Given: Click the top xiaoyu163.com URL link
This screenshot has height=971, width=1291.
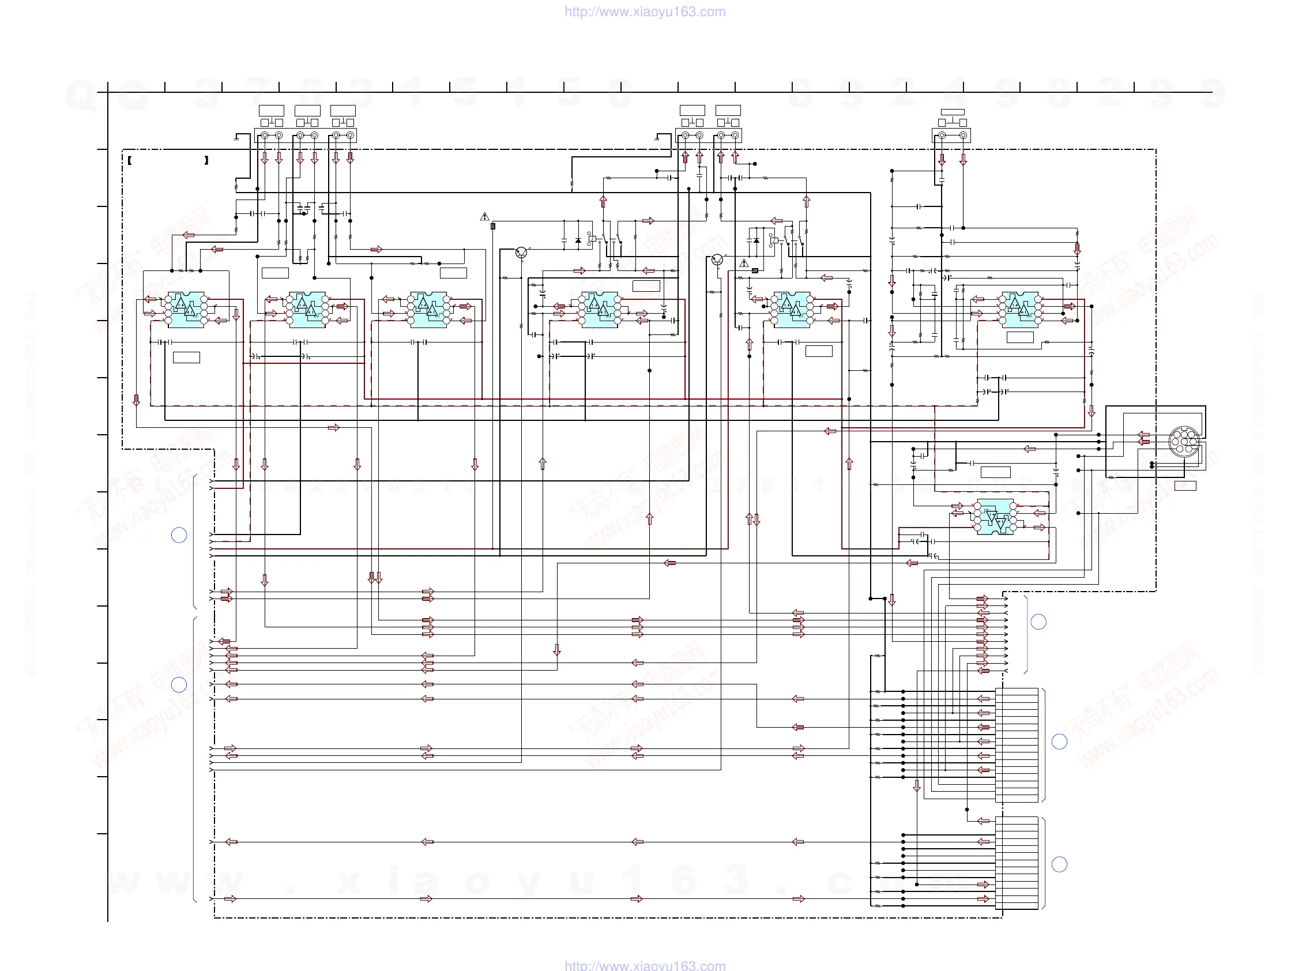Looking at the screenshot, I should point(645,12).
